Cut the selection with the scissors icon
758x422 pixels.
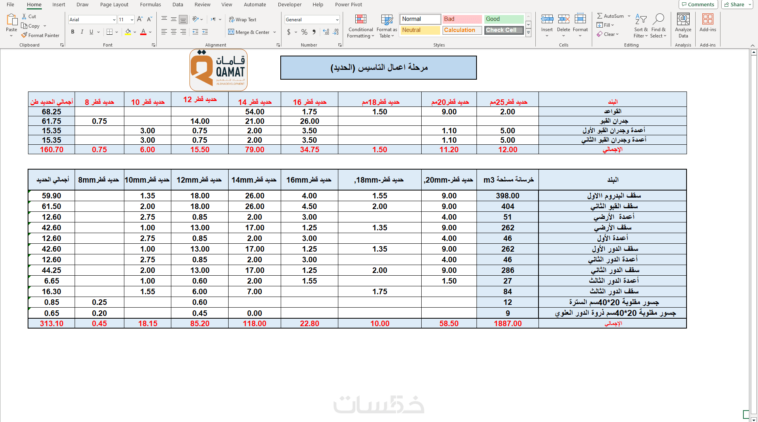click(x=24, y=17)
